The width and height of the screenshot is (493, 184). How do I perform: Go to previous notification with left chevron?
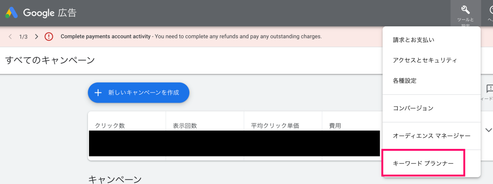pos(10,37)
